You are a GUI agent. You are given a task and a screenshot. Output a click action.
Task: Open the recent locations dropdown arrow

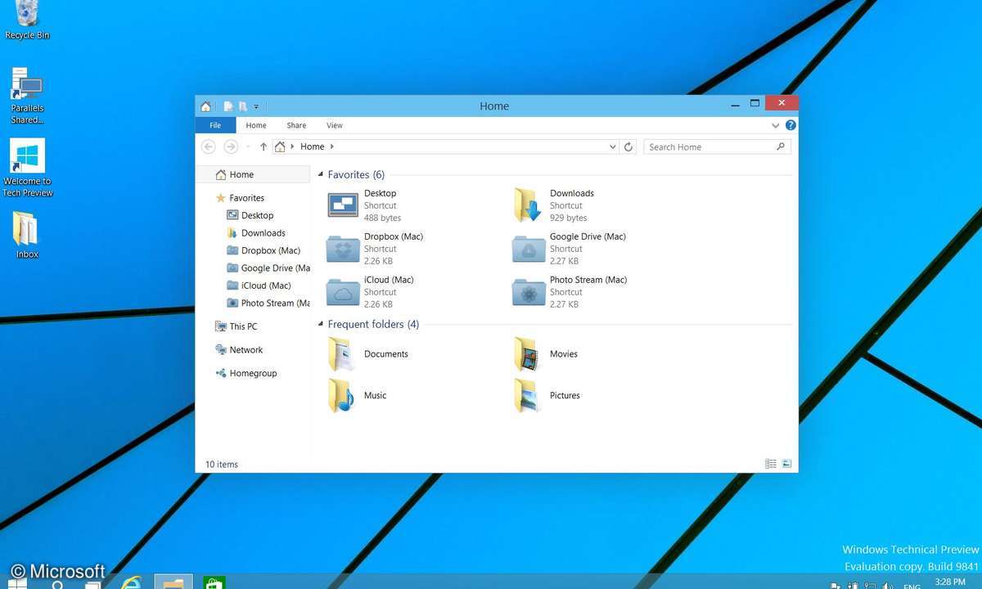(x=248, y=147)
